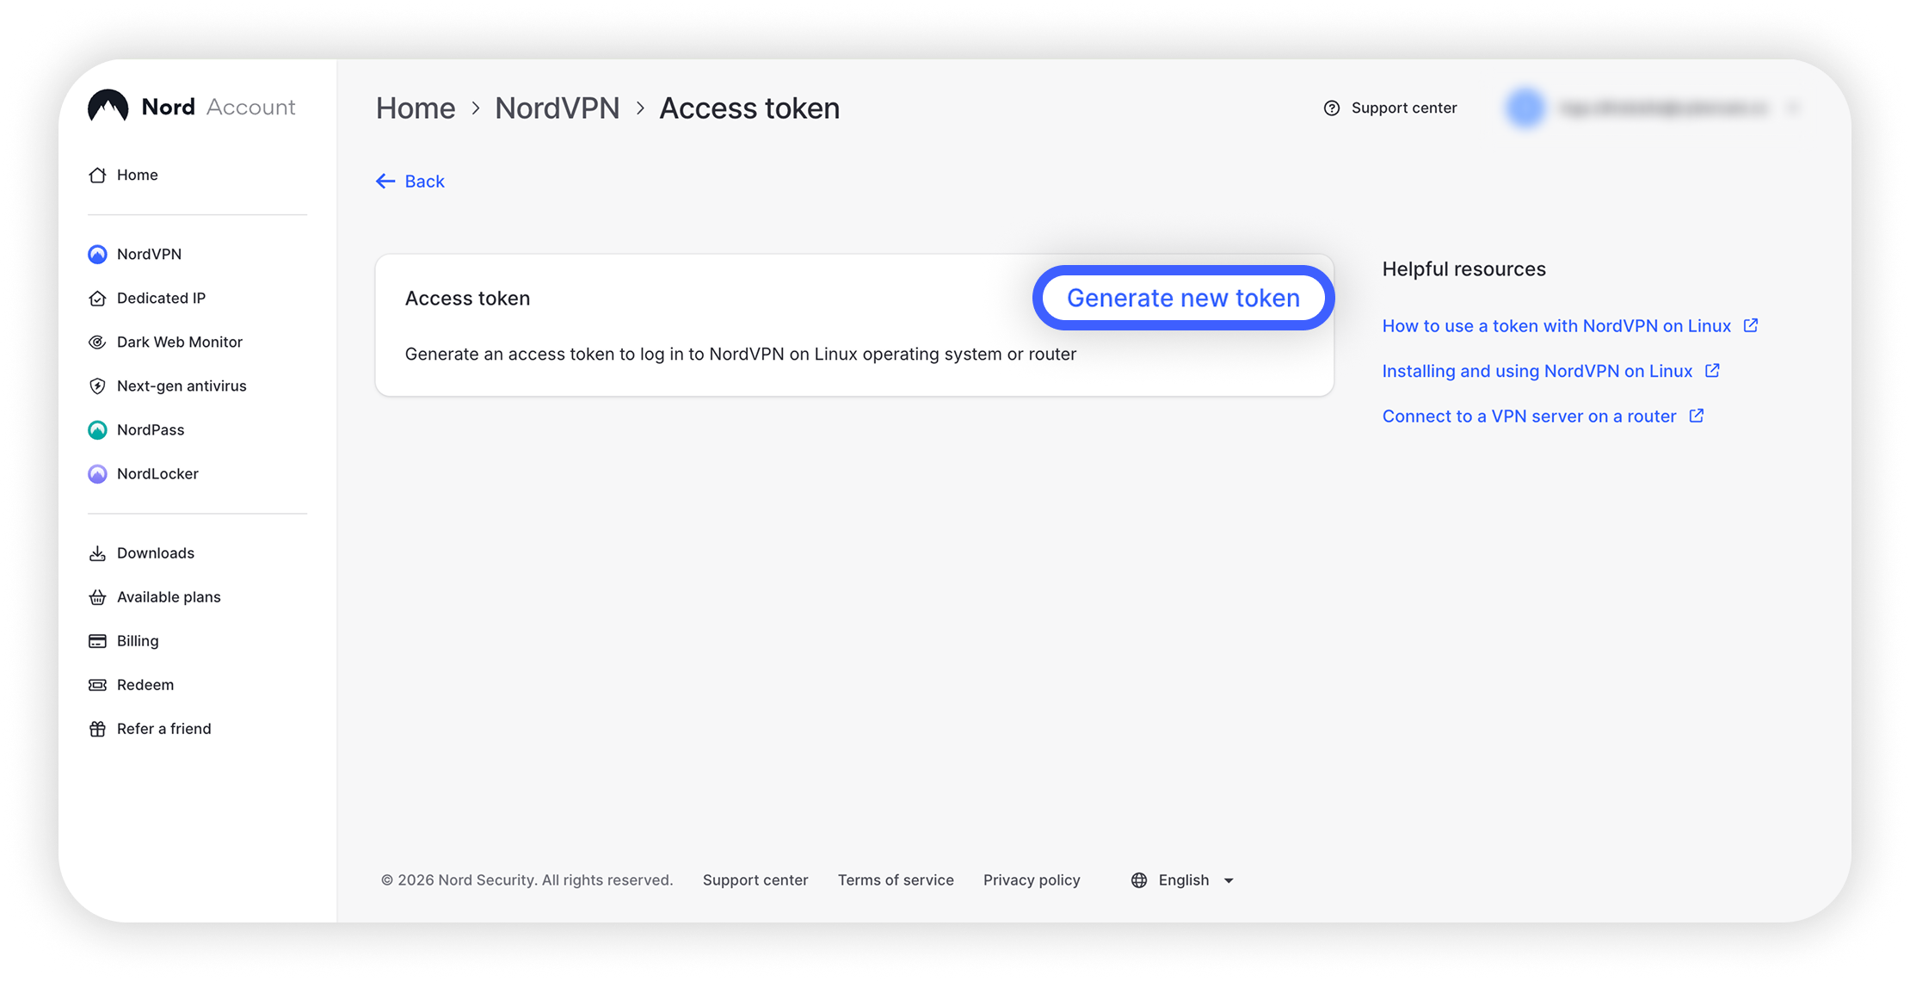
Task: Click the Redeem ticket icon
Action: [97, 685]
